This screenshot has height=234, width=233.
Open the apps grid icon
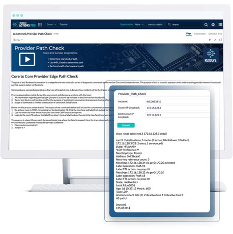coord(40,25)
